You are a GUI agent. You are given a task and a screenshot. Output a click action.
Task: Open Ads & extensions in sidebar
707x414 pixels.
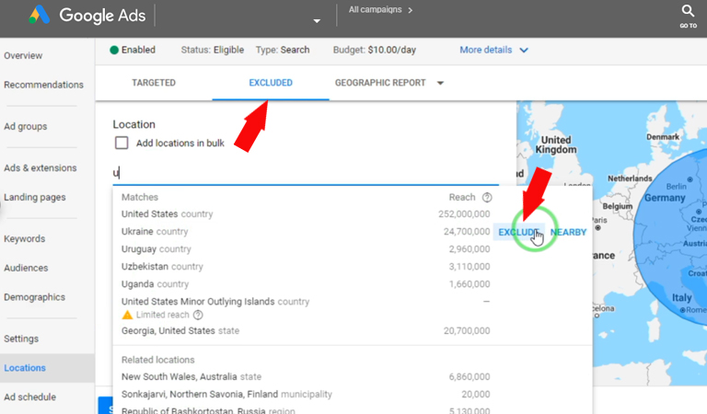(41, 168)
